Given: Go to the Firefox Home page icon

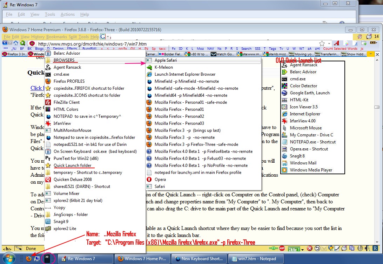Looking at the screenshot, I should coord(16,43).
